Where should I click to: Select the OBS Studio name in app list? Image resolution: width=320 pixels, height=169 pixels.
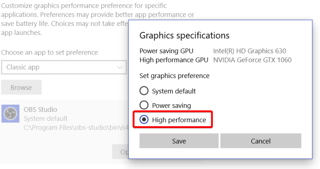click(x=40, y=110)
